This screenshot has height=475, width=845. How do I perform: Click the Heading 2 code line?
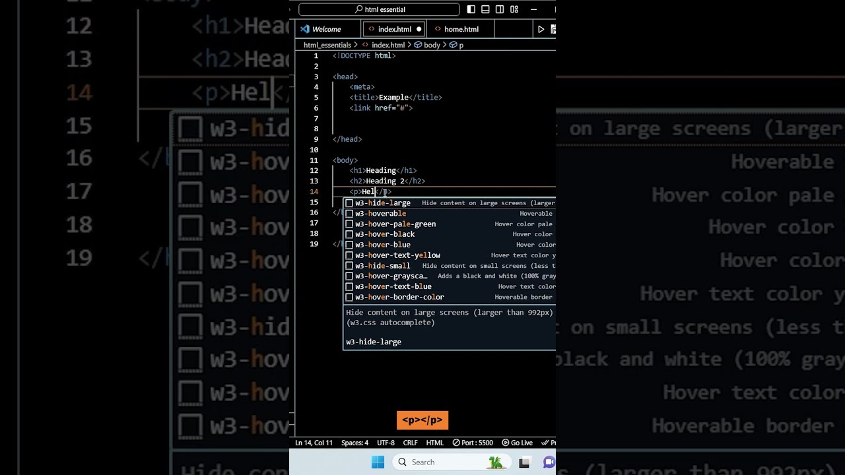387,181
